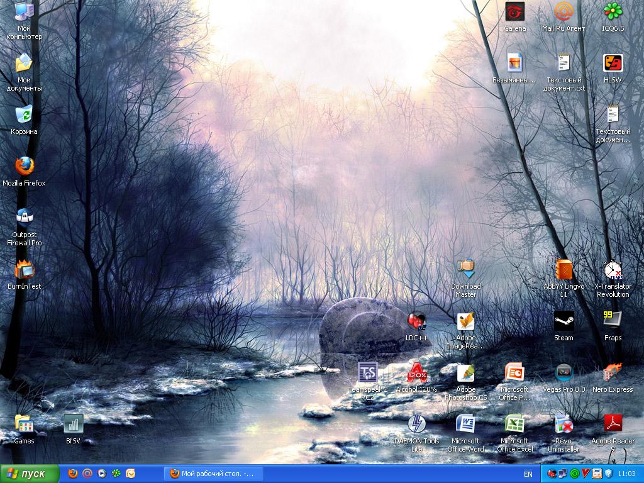Switch to the Firefox taskbar window button

pyautogui.click(x=213, y=474)
